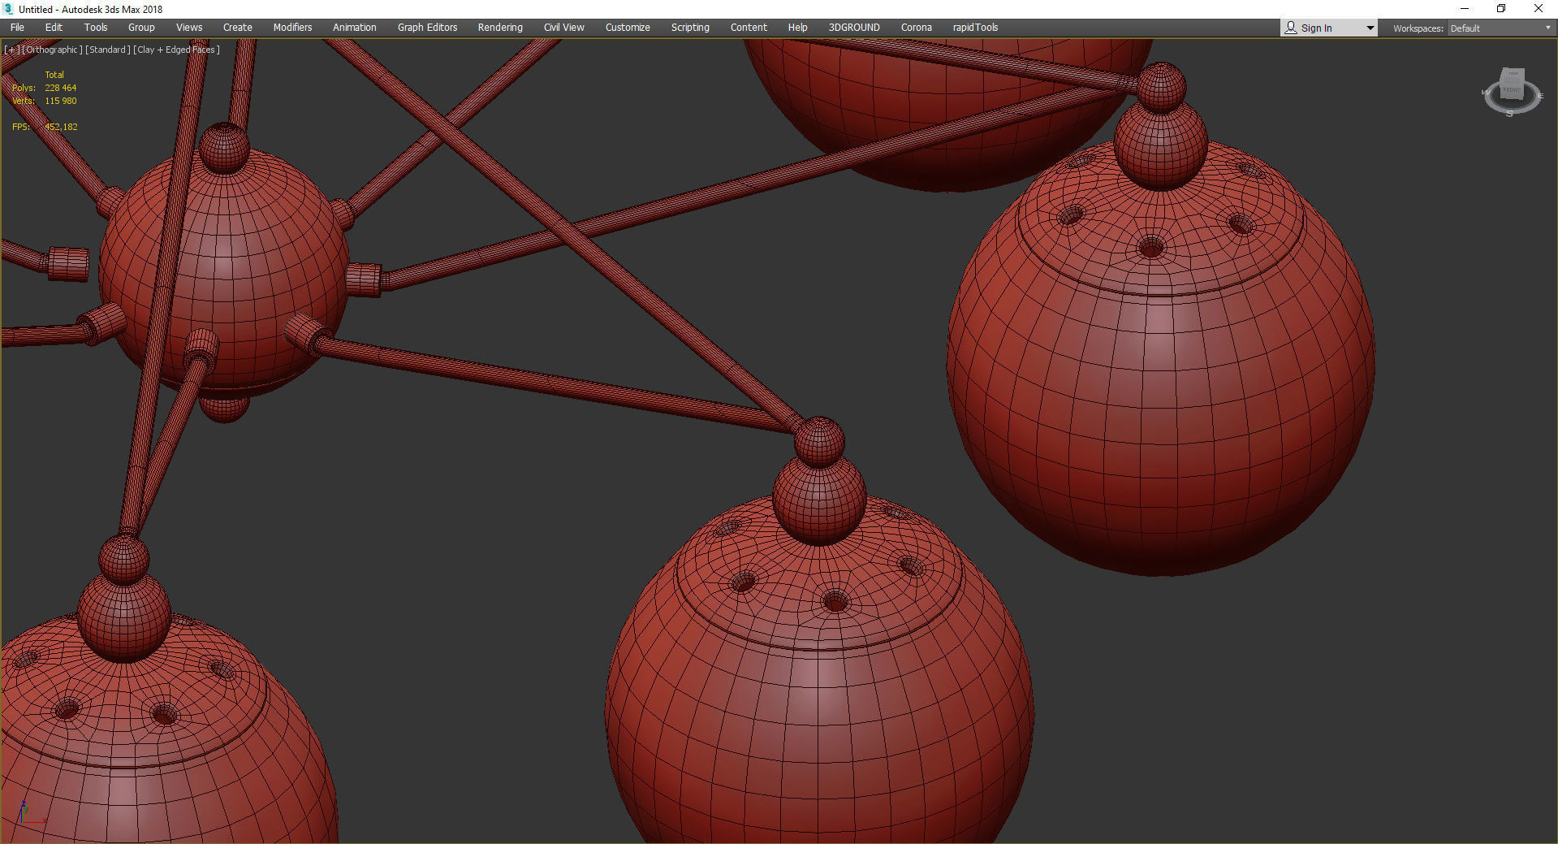The width and height of the screenshot is (1558, 844).
Task: Click the Clay + Edged Faces shading label
Action: pos(176,50)
